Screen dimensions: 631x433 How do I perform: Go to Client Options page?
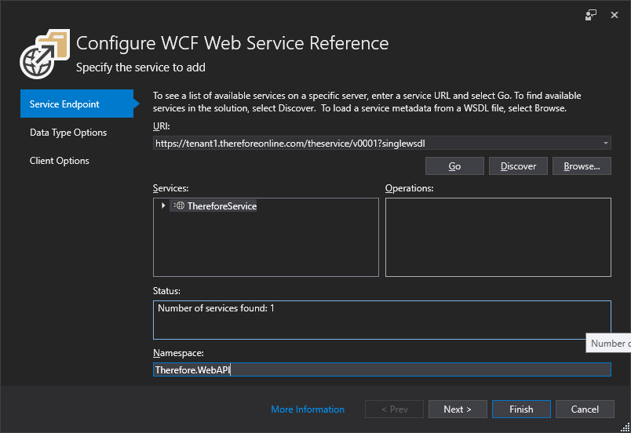pos(60,161)
